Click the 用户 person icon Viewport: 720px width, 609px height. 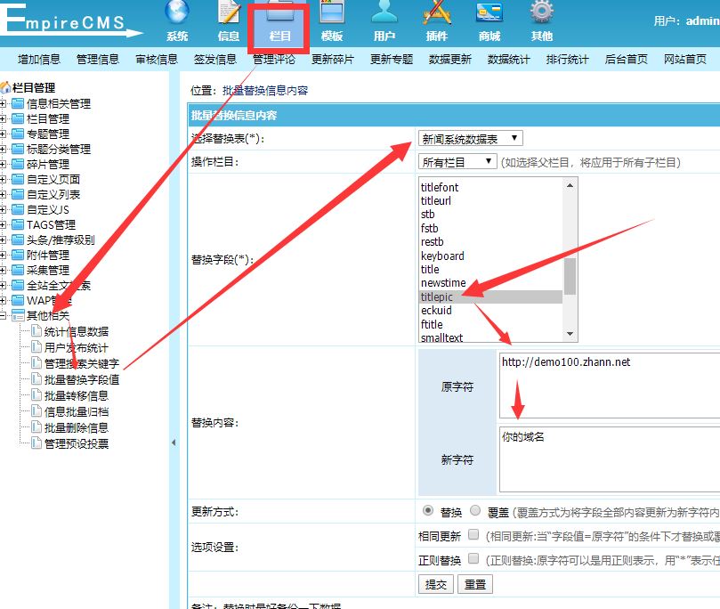384,14
